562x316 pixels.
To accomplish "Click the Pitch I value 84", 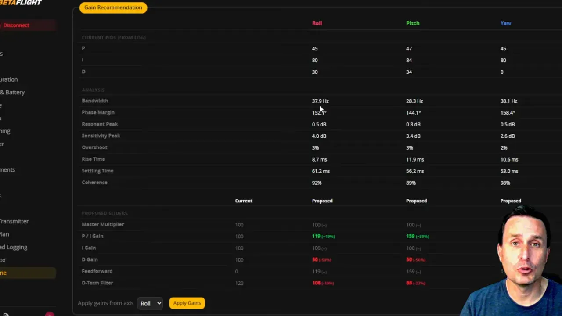I will (x=409, y=60).
